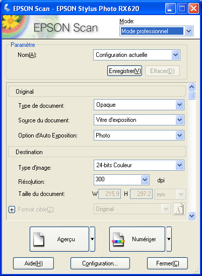
Task: Open the Mode dropdown showing Mode professionnel
Action: [x=156, y=31]
